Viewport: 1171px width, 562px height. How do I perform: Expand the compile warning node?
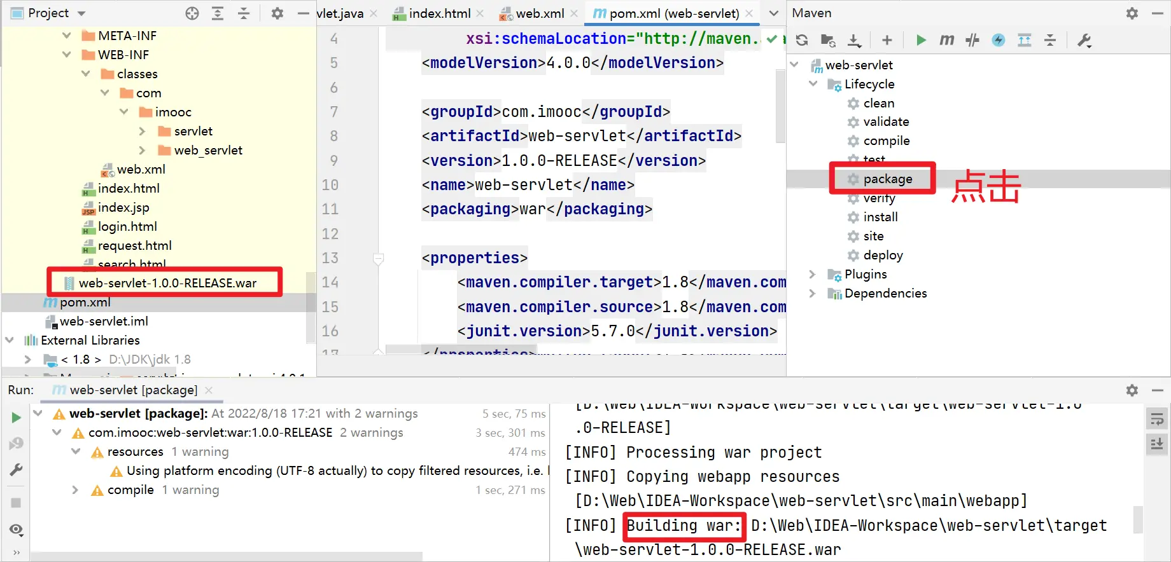point(75,490)
